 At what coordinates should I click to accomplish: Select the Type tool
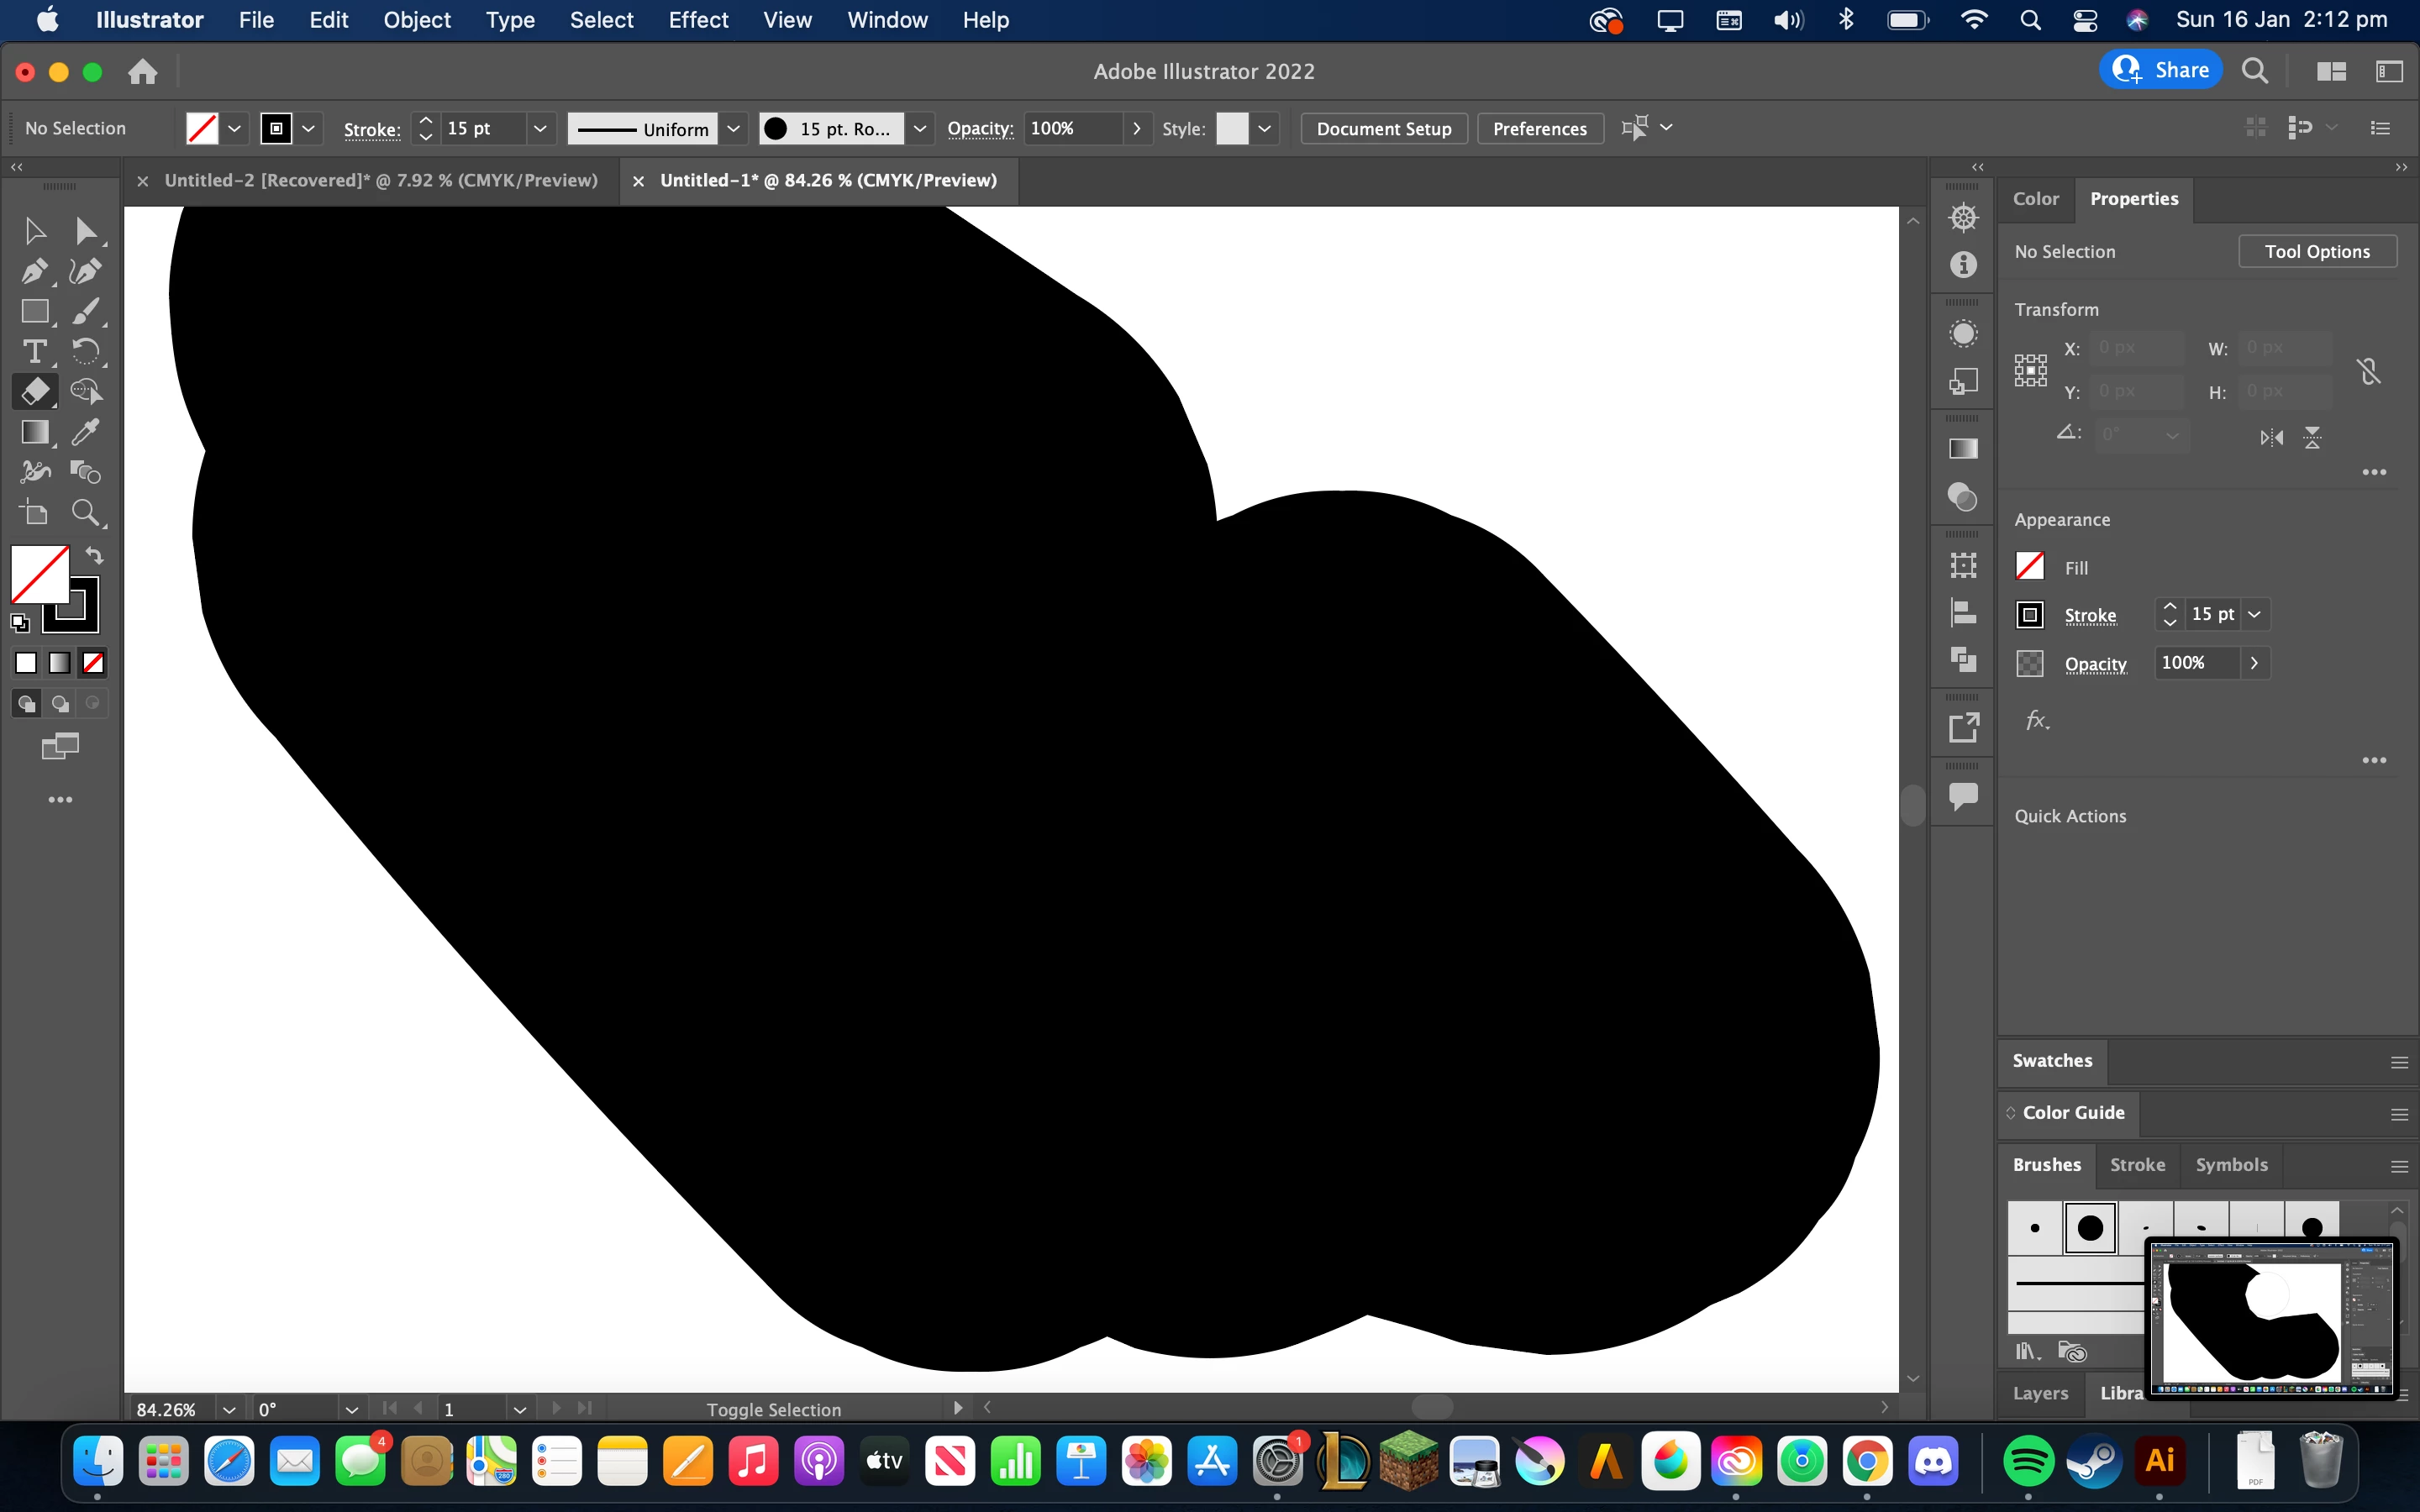point(34,351)
